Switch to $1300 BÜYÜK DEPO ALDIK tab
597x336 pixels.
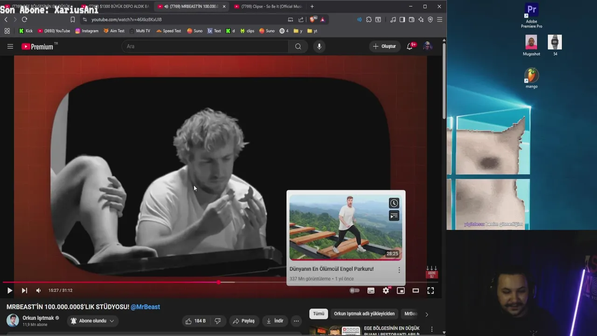click(115, 7)
